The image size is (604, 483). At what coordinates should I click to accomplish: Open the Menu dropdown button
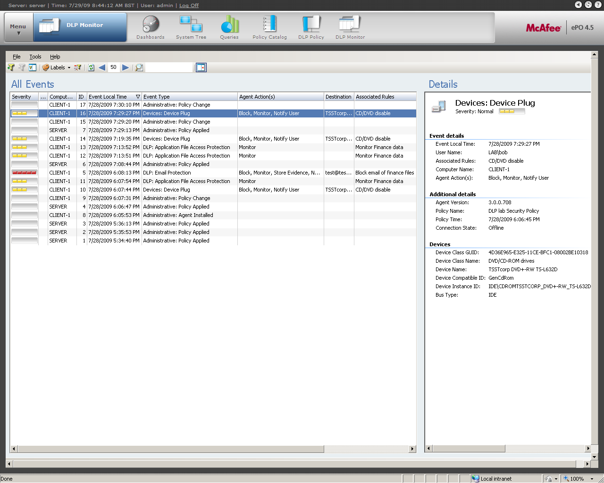tap(18, 28)
